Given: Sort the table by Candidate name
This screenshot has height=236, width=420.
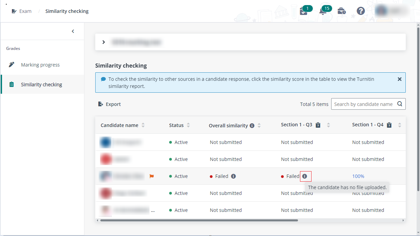Looking at the screenshot, I should (143, 125).
